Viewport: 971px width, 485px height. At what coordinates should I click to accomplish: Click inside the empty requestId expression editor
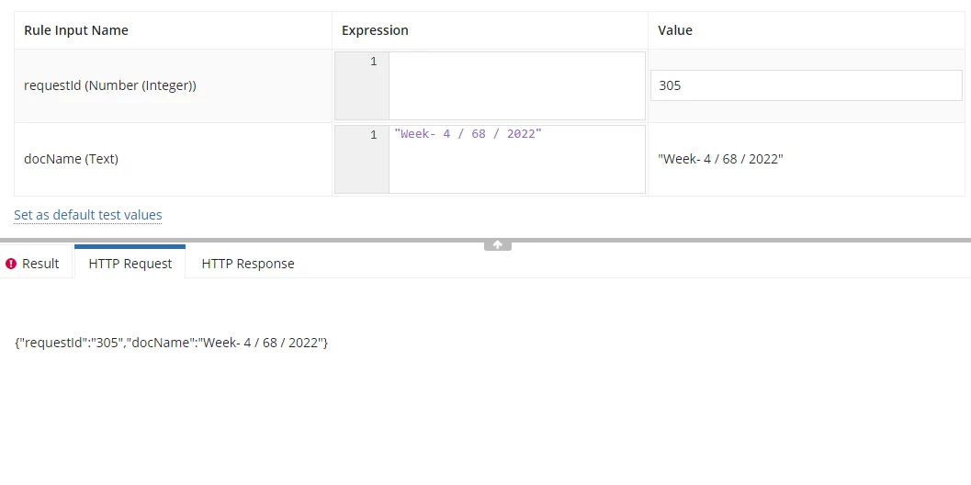[x=516, y=85]
